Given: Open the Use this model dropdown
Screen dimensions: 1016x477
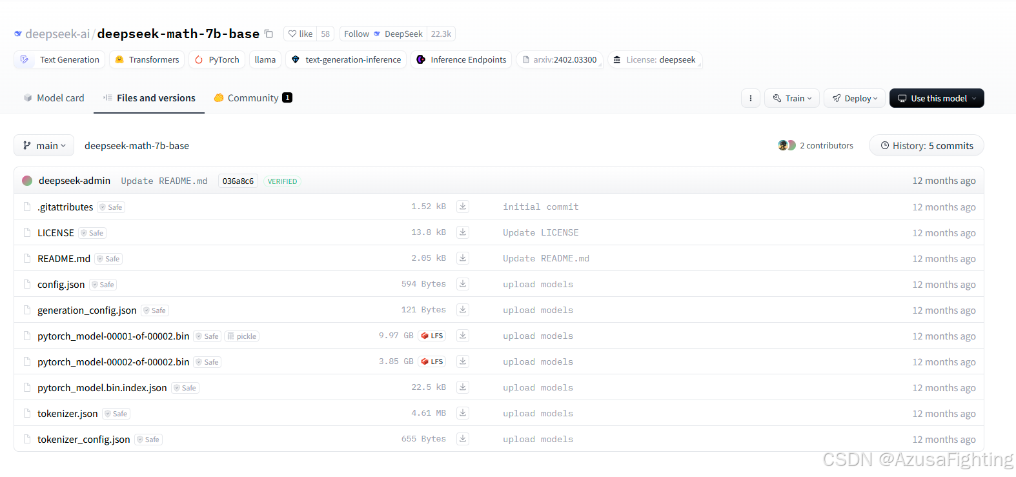Looking at the screenshot, I should (x=937, y=98).
